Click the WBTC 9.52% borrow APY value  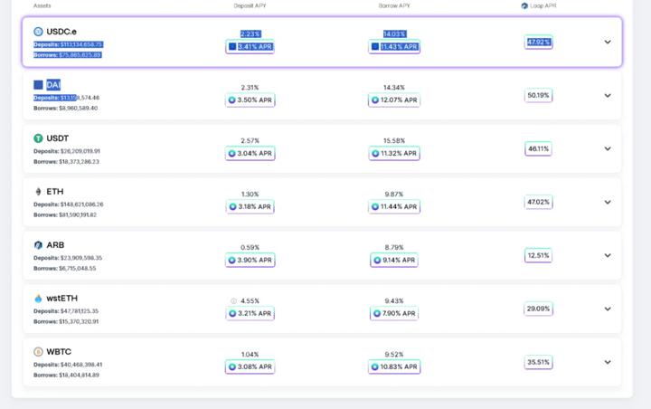coord(394,355)
